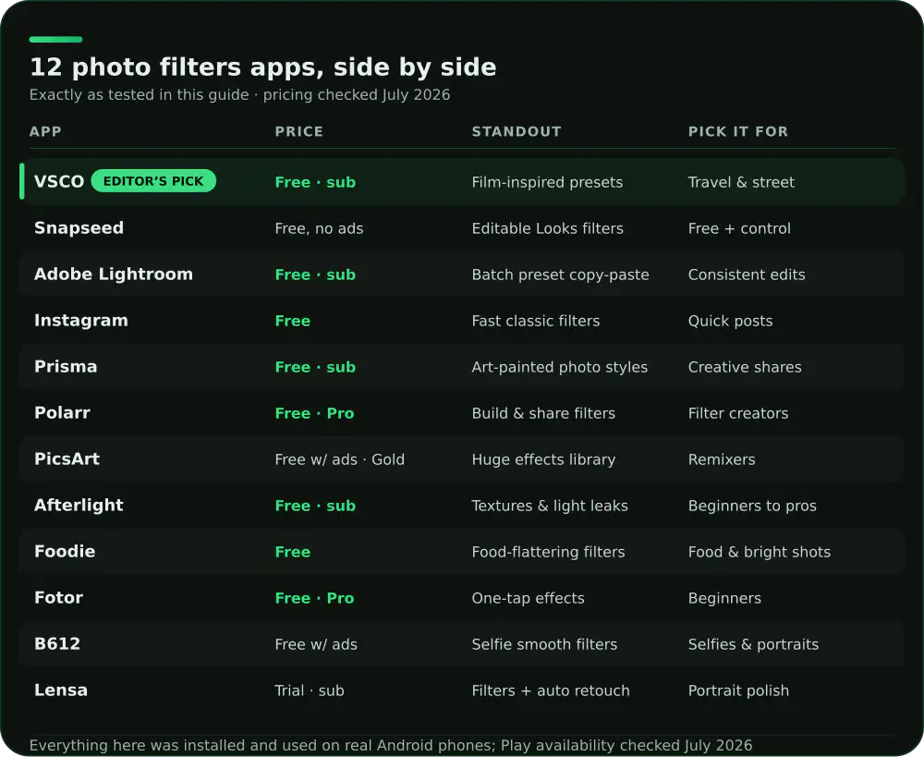Click 'One-tap effects' standout text
Viewport: 924px width, 757px height.
click(x=528, y=598)
